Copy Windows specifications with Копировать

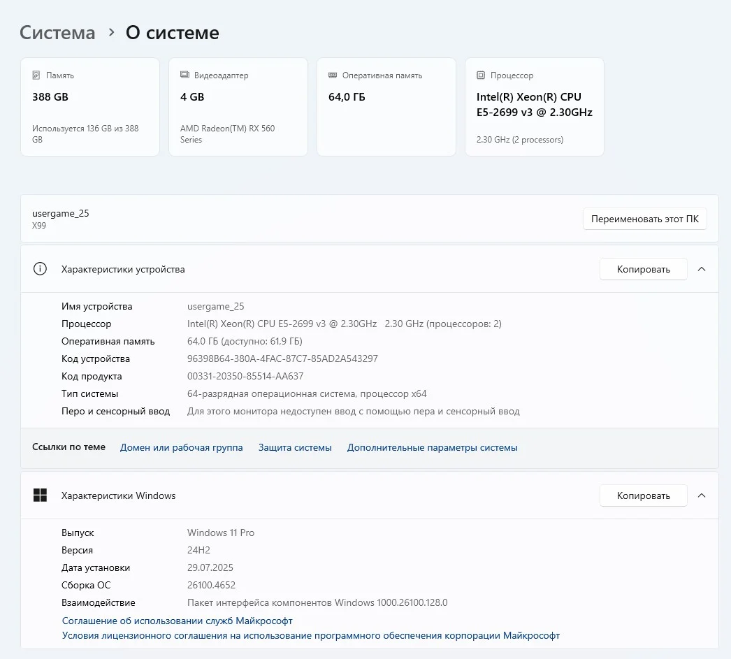[644, 496]
